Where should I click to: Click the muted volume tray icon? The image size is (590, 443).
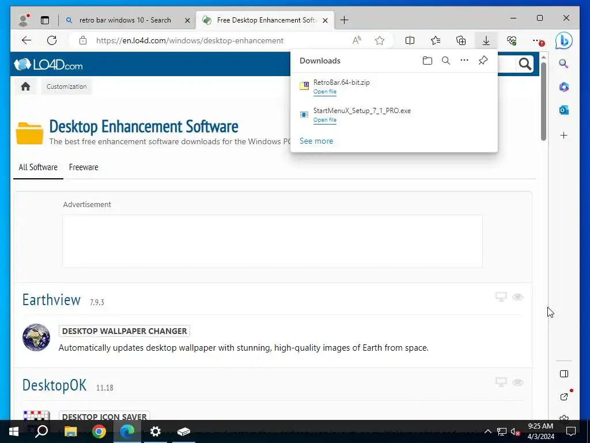tap(515, 431)
